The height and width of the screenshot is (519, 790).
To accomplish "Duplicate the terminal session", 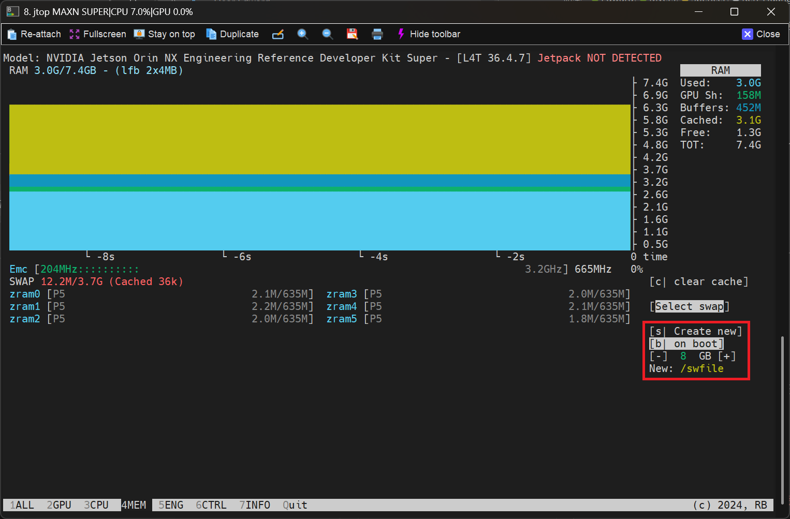I will (232, 34).
